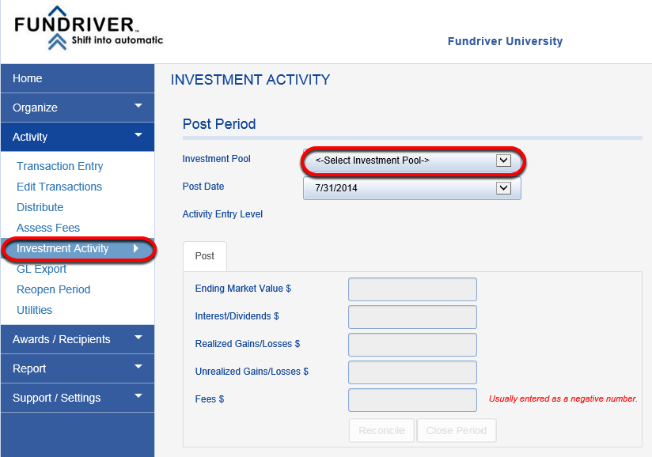Viewport: 652px width, 457px height.
Task: Click the Investment Pool dropdown arrow
Action: pos(503,161)
